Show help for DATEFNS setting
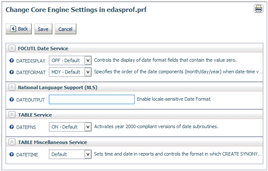 12,127
